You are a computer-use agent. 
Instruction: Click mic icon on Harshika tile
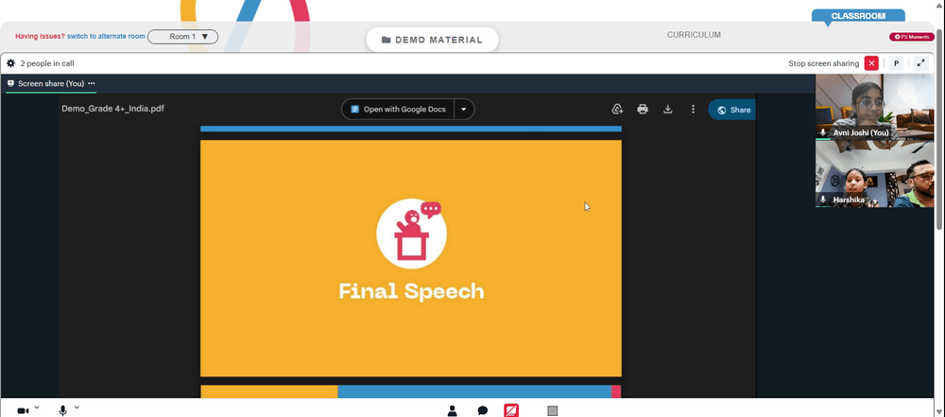point(823,200)
